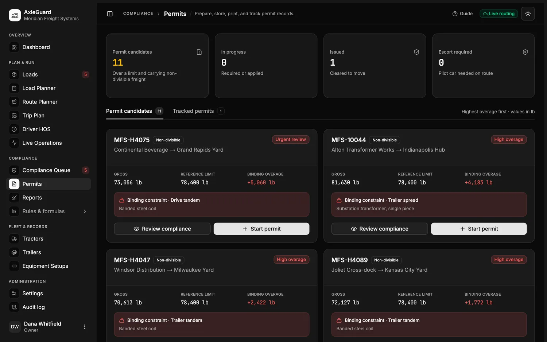Open Live Operations pulse icon

[x=14, y=143]
